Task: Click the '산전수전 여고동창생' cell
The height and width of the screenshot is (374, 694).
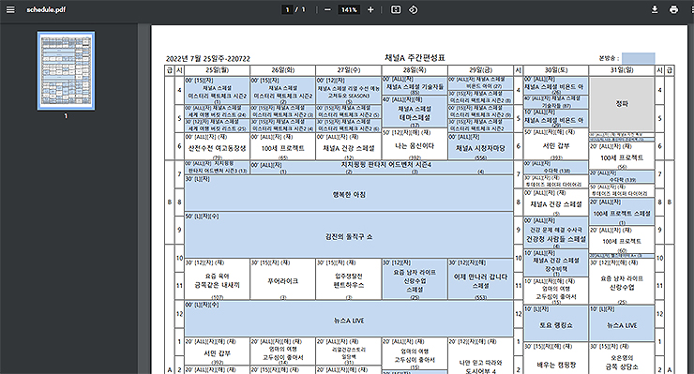Action: pyautogui.click(x=217, y=146)
